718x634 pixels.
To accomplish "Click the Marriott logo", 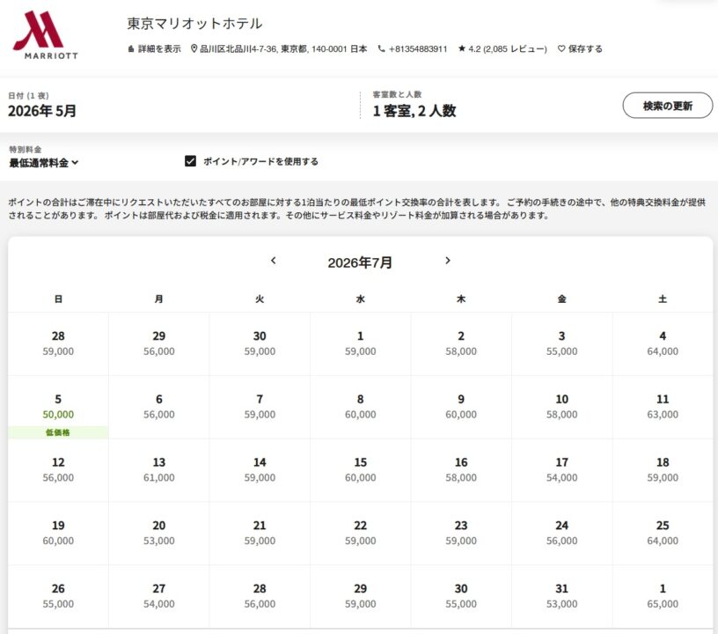I will [45, 34].
